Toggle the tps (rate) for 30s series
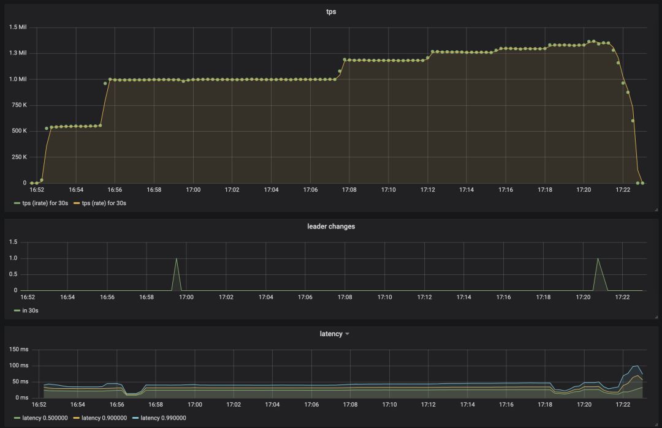 pos(104,203)
